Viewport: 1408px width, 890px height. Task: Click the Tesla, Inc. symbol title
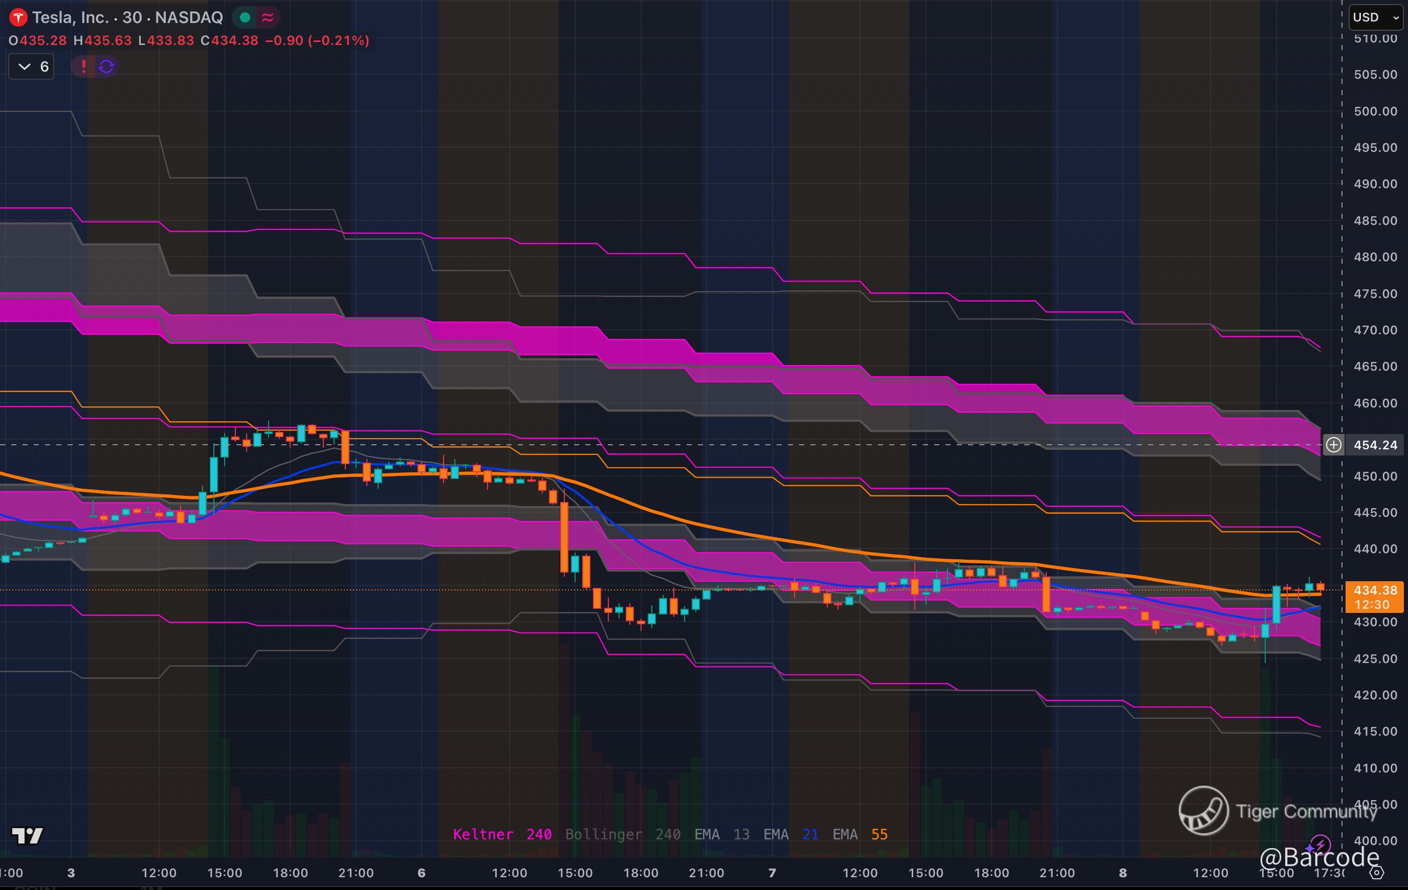[x=70, y=17]
